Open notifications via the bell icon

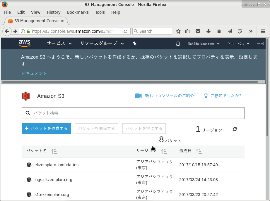pyautogui.click(x=178, y=43)
